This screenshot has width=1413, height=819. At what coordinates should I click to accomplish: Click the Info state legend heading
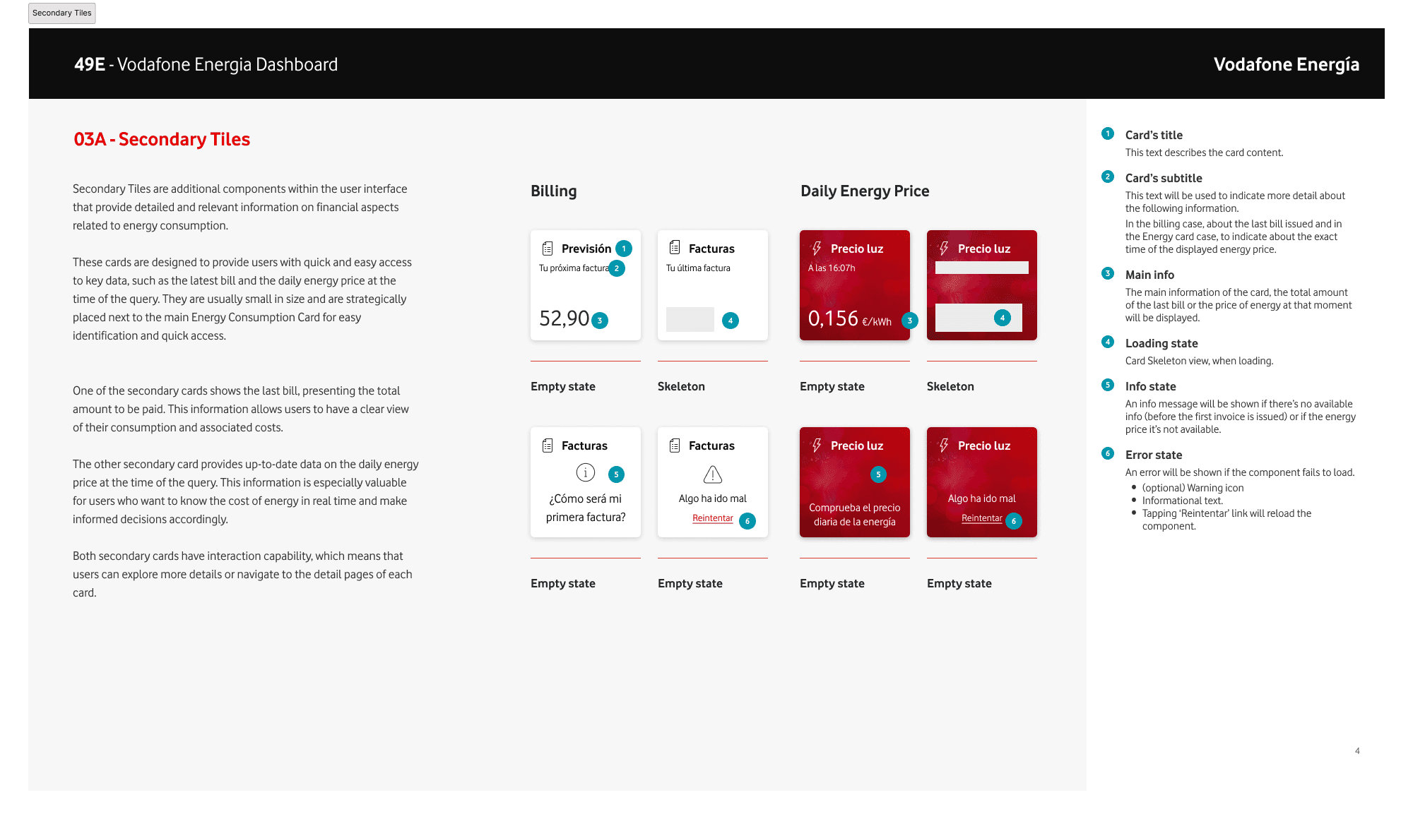click(x=1150, y=386)
